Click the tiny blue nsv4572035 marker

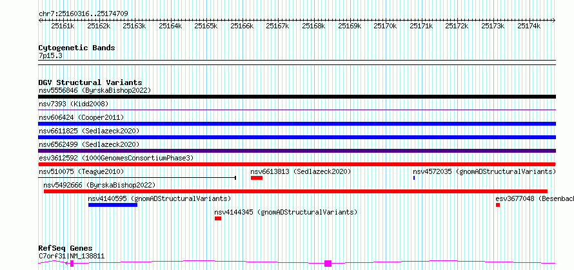(x=414, y=178)
